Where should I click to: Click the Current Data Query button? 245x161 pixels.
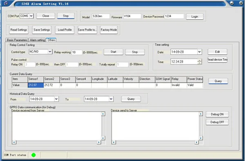218,81
